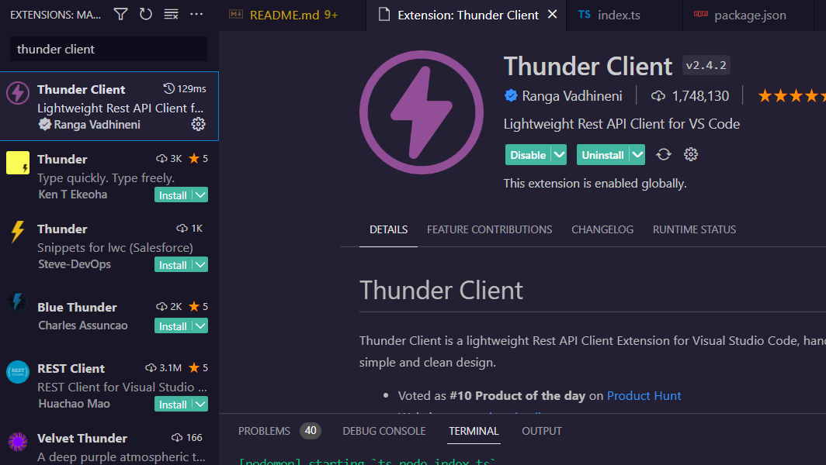Click 'Snippets for lwc (Salesforce)' description
826x465 pixels.
tap(115, 247)
